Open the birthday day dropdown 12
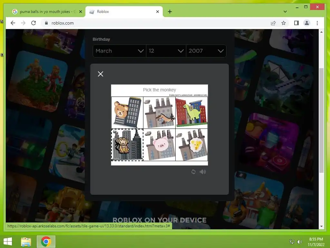Screen dimensions: 330x248 (166, 51)
